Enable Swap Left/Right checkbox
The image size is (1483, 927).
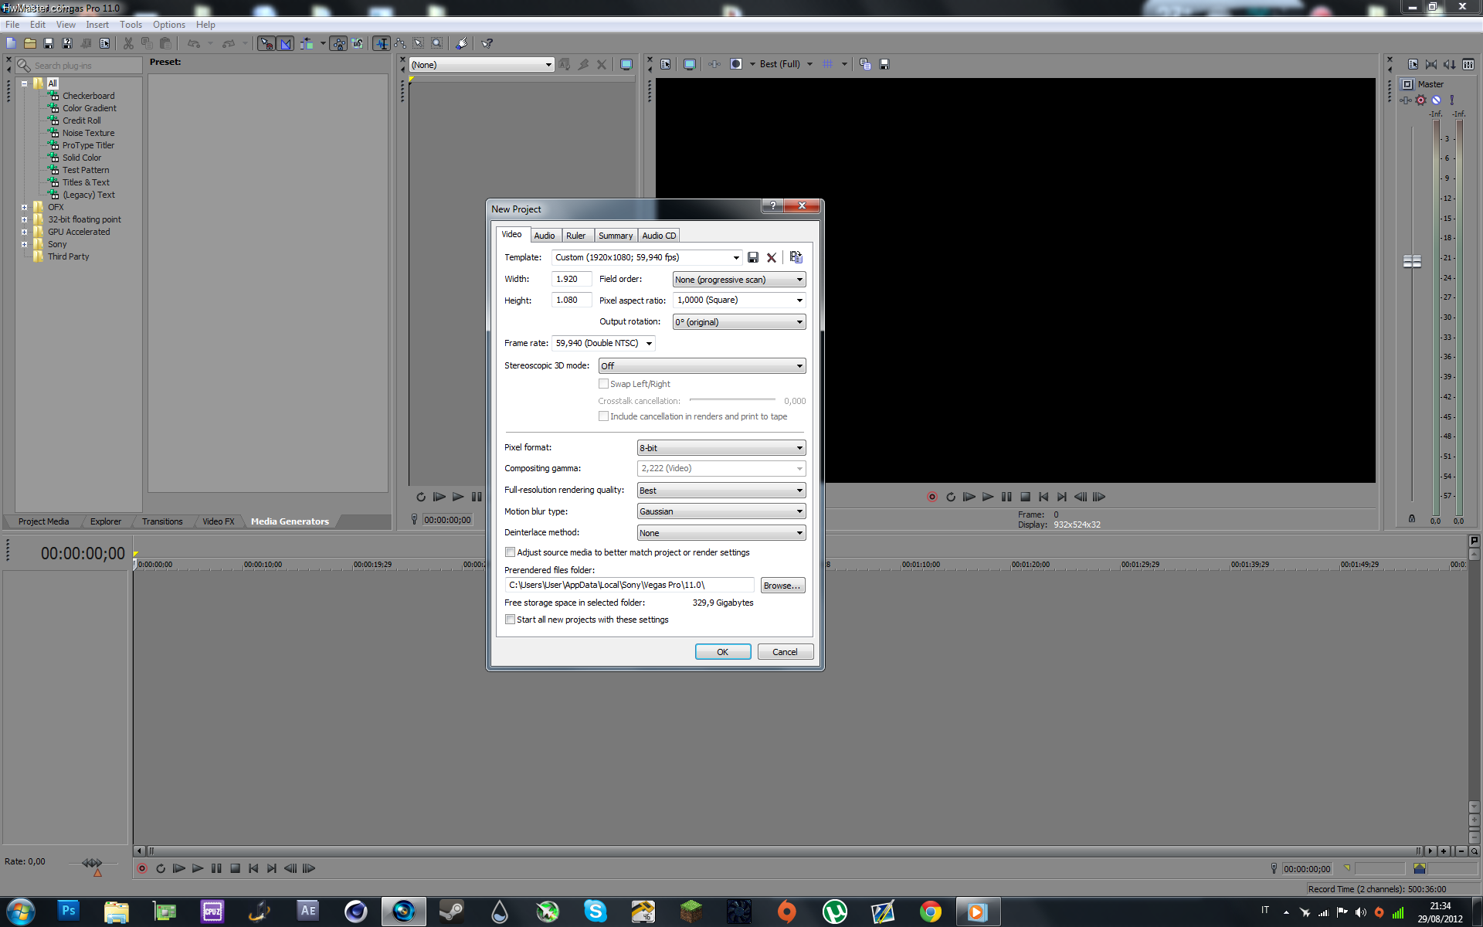pos(603,384)
